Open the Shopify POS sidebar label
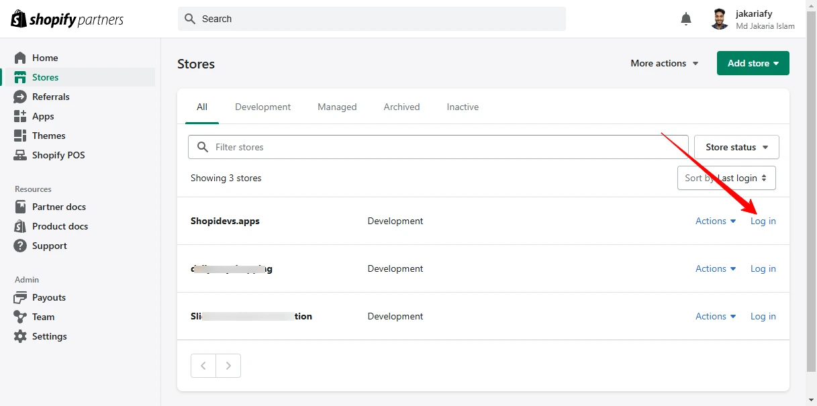This screenshot has width=817, height=406. coord(58,155)
